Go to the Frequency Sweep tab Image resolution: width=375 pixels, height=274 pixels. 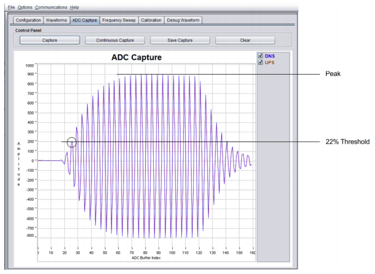pos(119,20)
